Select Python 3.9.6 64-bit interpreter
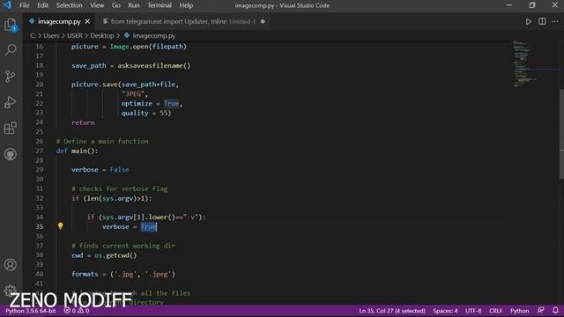The height and width of the screenshot is (317, 564). click(31, 311)
